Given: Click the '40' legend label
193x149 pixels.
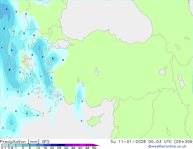Looking at the screenshot, I should pos(80,148).
